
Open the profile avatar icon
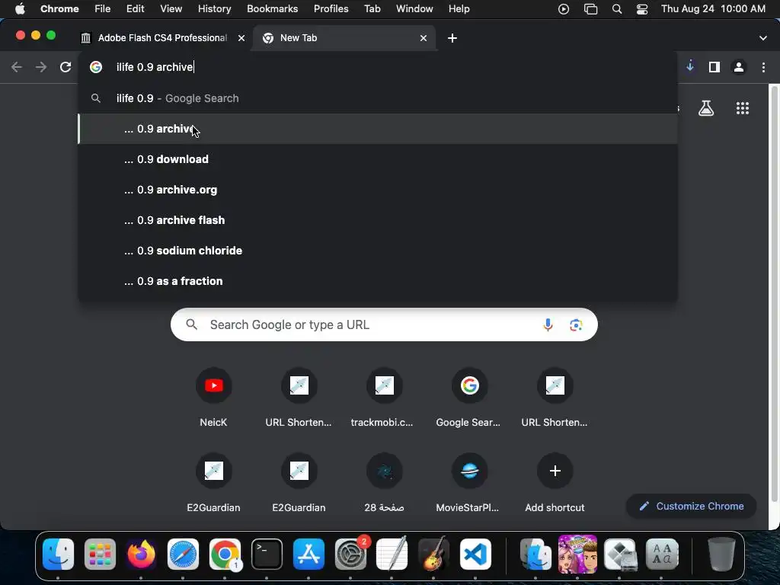click(x=739, y=67)
